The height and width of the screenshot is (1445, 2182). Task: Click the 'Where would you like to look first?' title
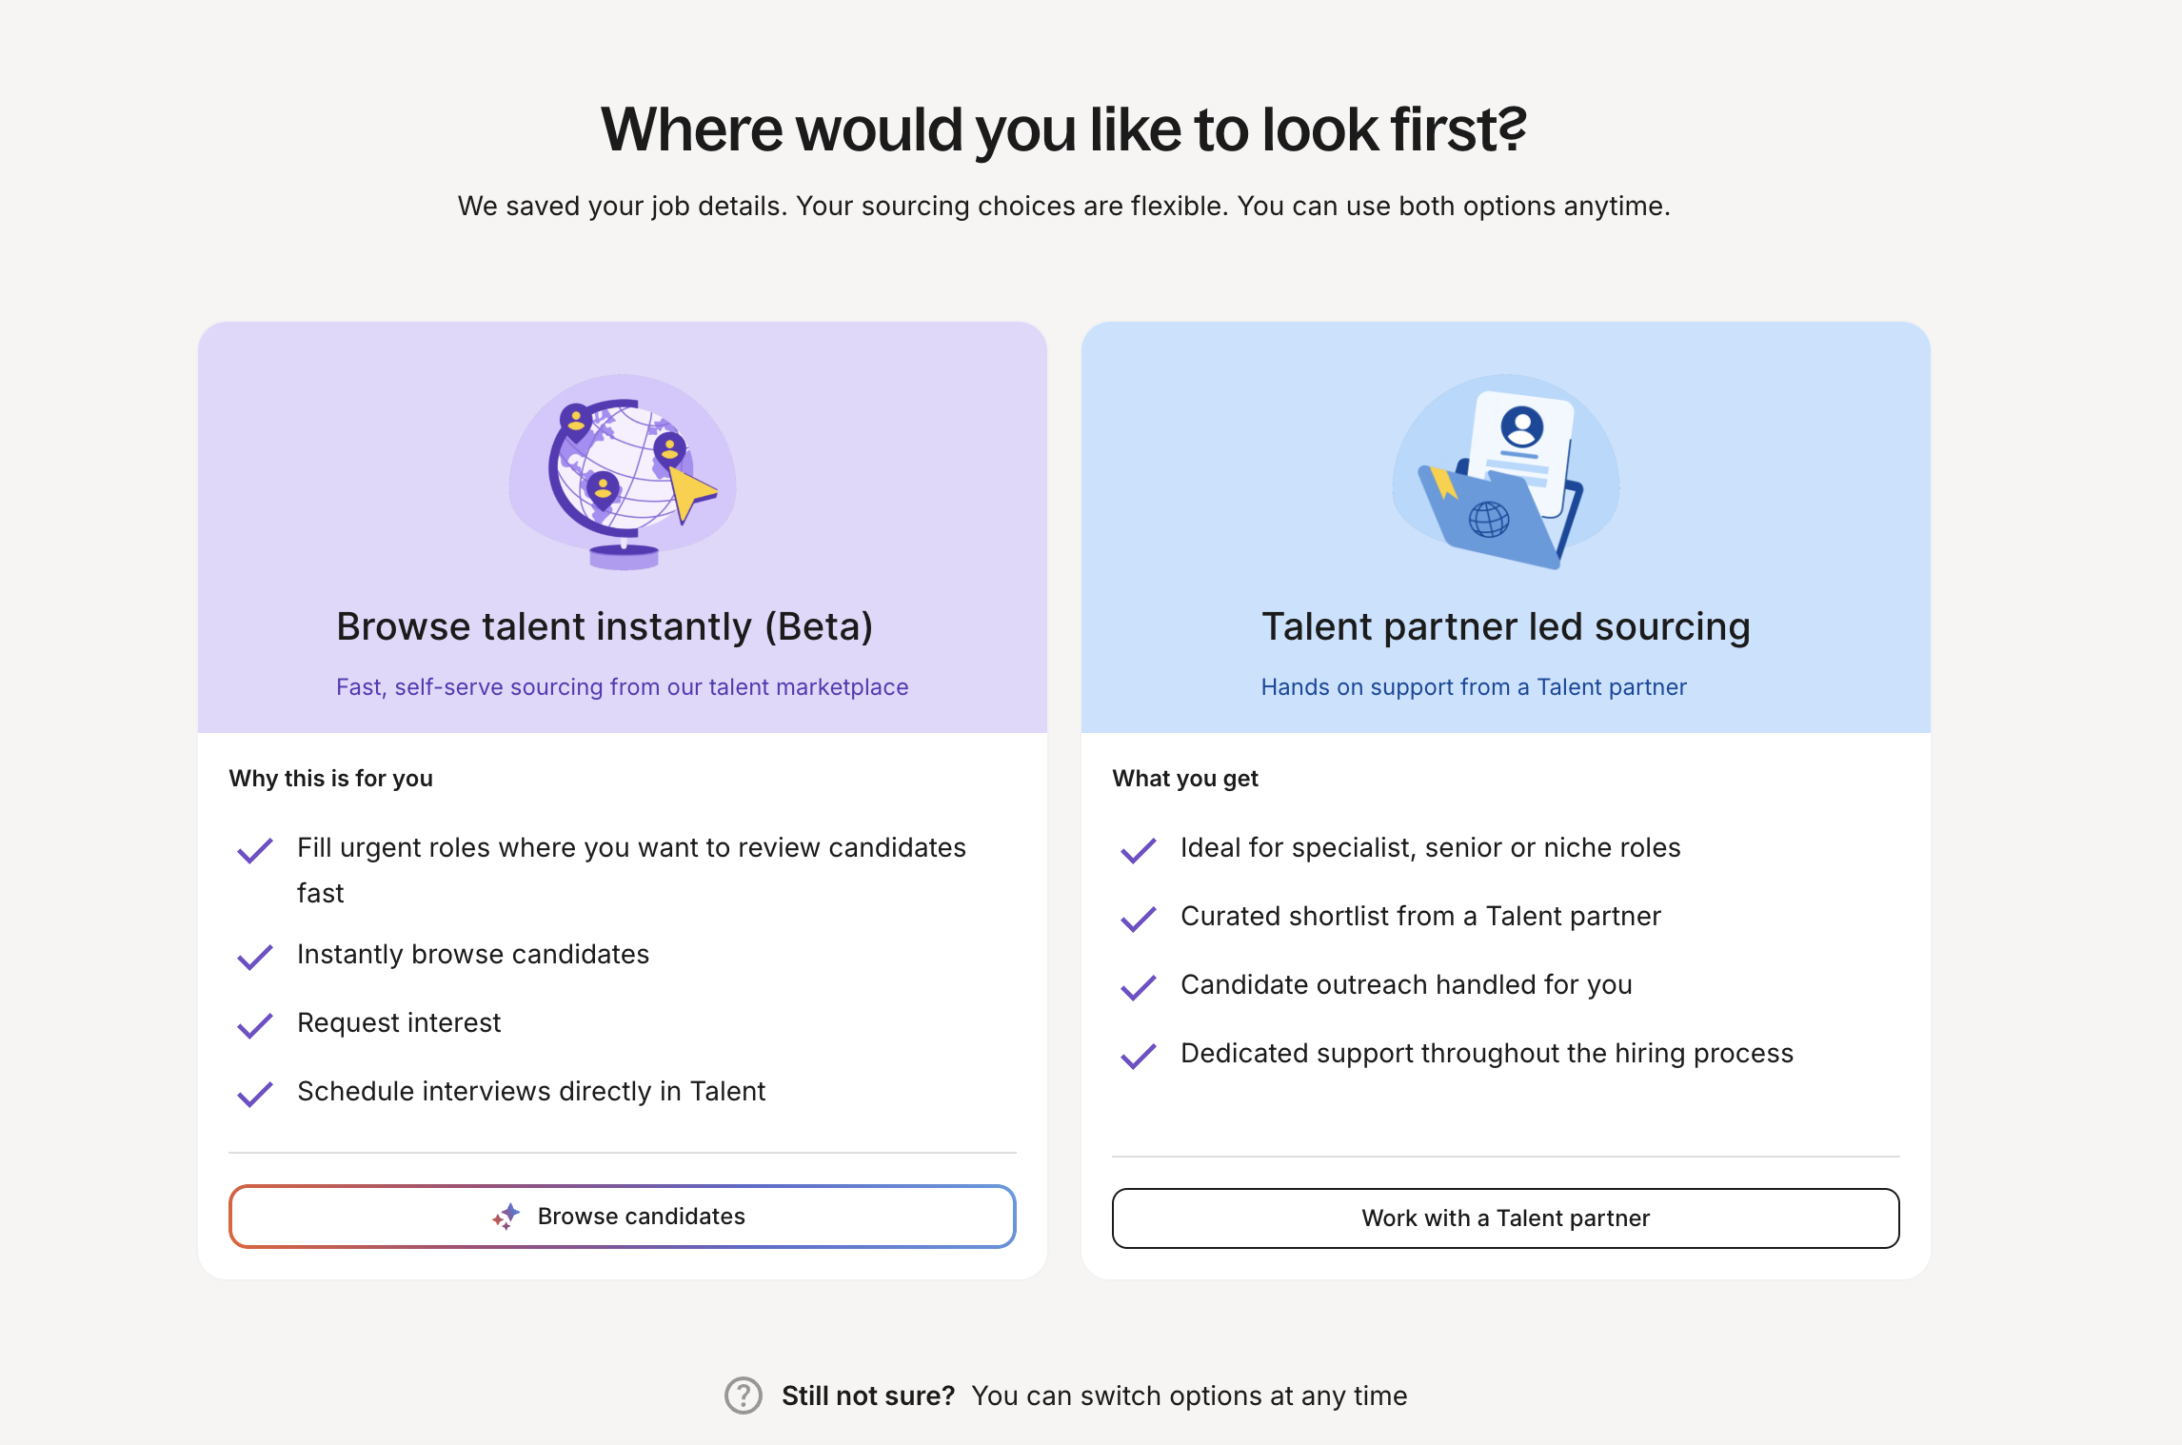click(x=1063, y=129)
